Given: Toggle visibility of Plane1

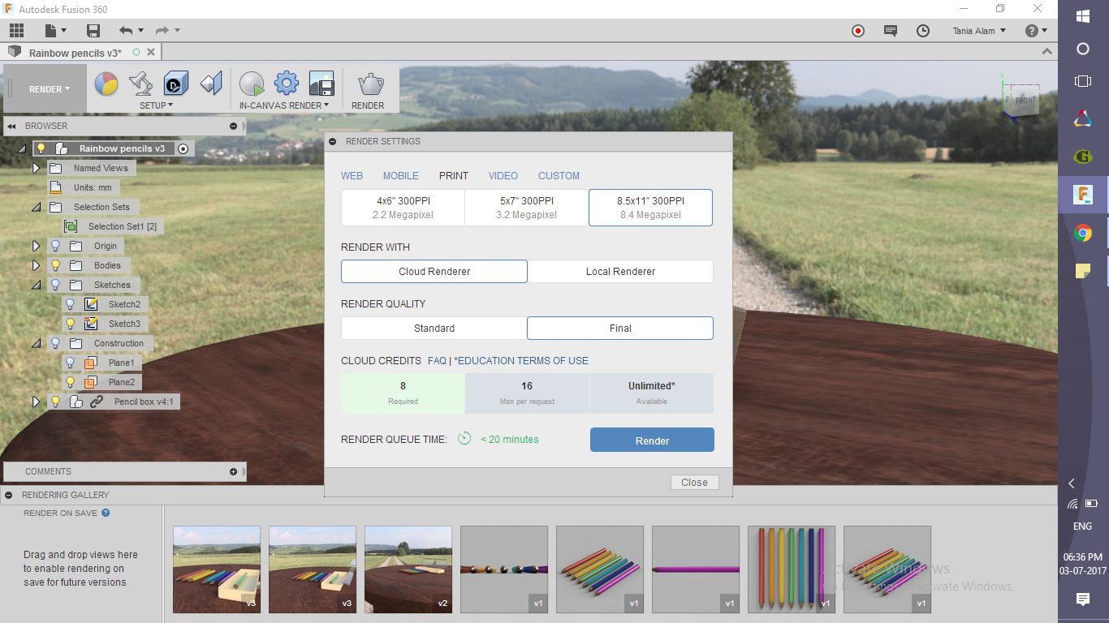Looking at the screenshot, I should coord(71,363).
